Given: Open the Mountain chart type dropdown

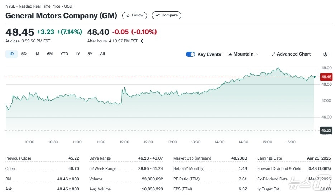Looking at the screenshot, I should (243, 54).
